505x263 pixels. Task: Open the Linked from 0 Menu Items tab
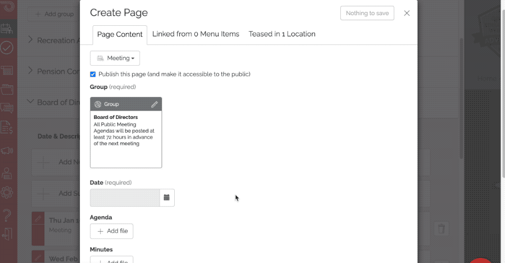(x=195, y=34)
